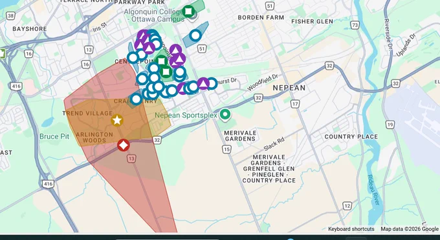Viewport: 440px width, 240px height.
Task: Click the route 12 shield
Action: tap(347, 206)
